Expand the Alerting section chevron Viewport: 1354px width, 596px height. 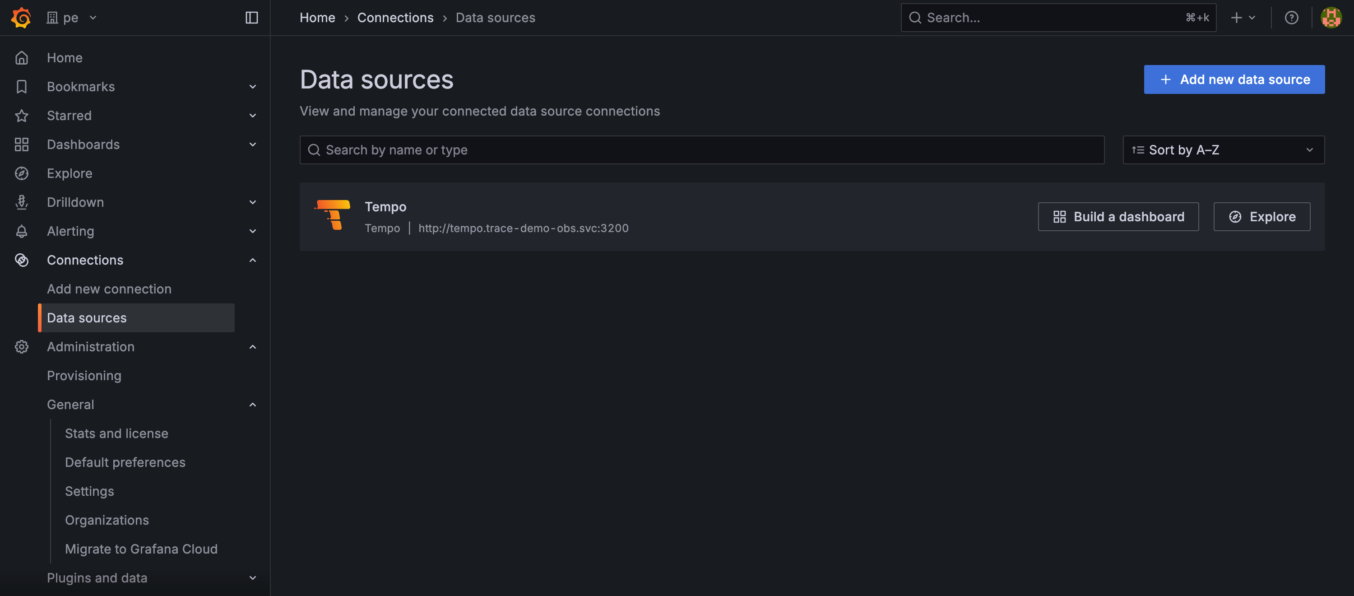coord(252,231)
